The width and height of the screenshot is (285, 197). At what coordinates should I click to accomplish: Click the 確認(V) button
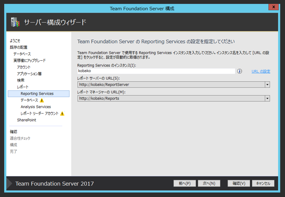click(x=238, y=183)
